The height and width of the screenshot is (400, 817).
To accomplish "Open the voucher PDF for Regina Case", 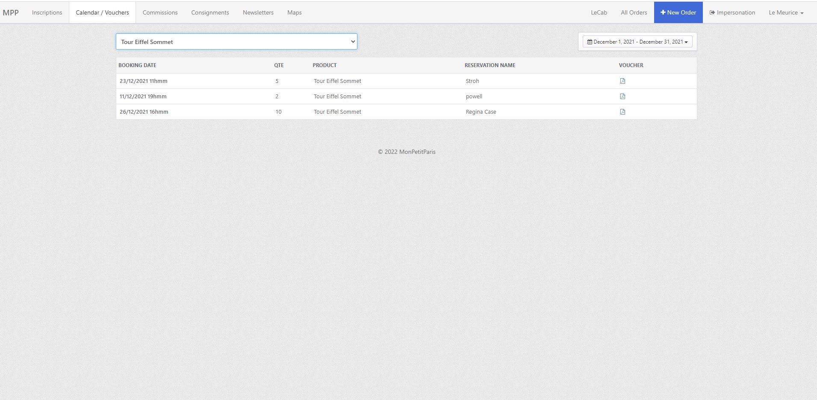I will (622, 112).
